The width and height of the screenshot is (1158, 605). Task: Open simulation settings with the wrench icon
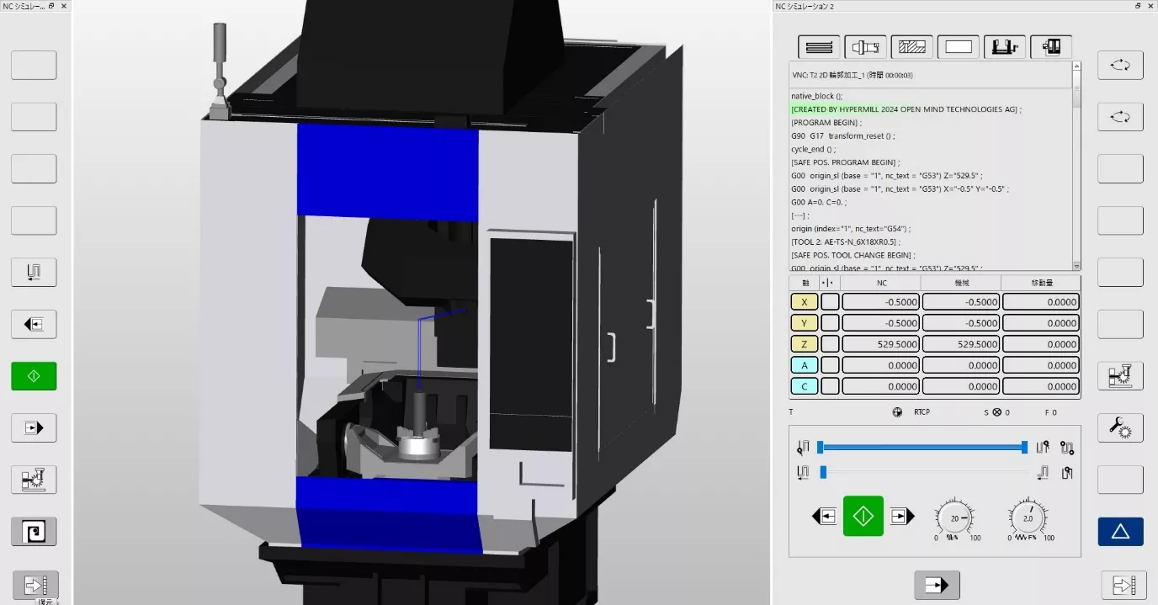tap(1120, 427)
